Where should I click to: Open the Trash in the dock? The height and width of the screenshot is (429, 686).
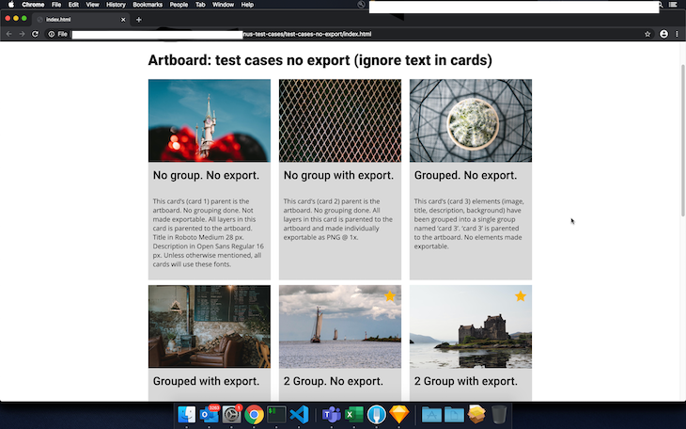tap(499, 415)
